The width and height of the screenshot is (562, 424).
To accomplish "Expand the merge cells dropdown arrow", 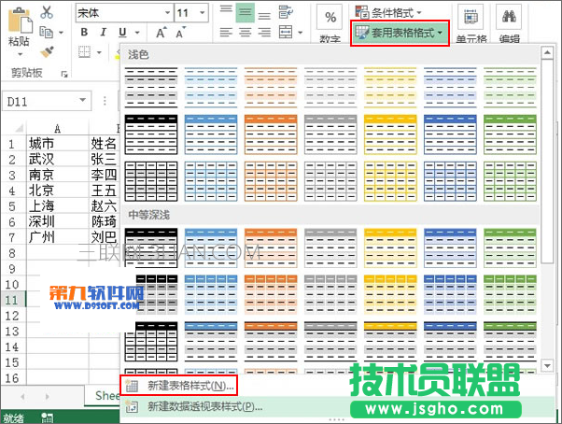I will (x=301, y=33).
